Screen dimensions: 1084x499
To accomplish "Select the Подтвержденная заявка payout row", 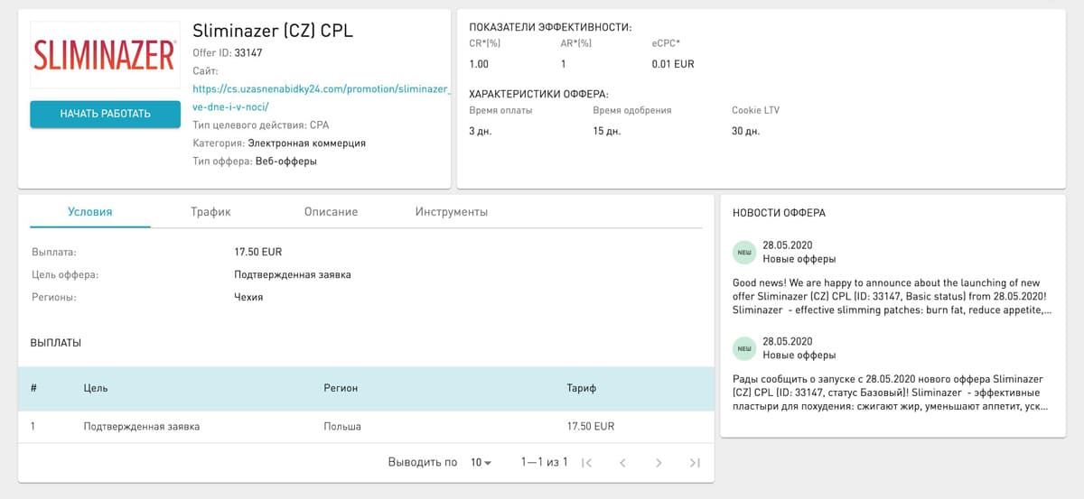I will point(142,426).
